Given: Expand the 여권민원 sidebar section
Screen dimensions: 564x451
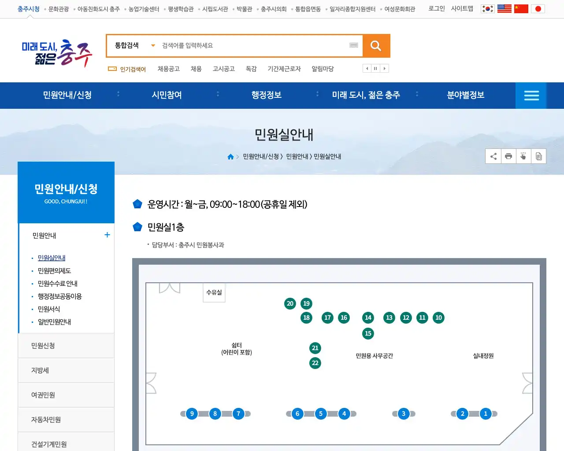Looking at the screenshot, I should coord(66,395).
